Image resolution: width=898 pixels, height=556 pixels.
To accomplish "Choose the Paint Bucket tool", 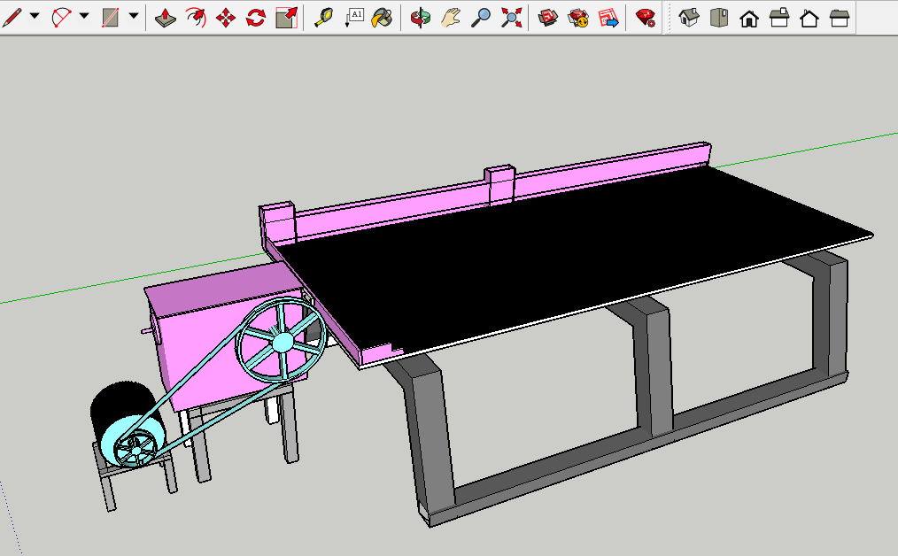I will point(382,17).
